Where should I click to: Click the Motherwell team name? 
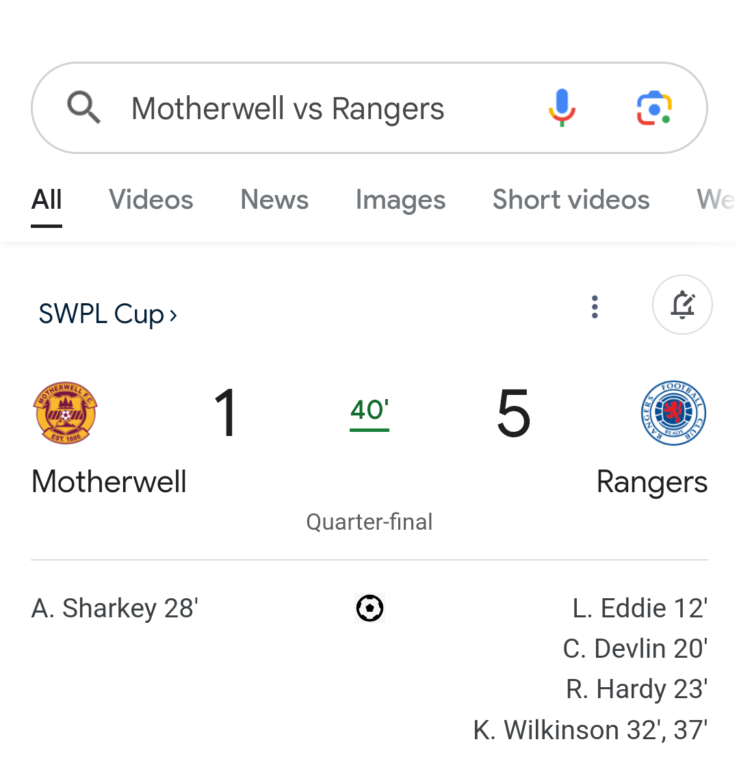109,481
